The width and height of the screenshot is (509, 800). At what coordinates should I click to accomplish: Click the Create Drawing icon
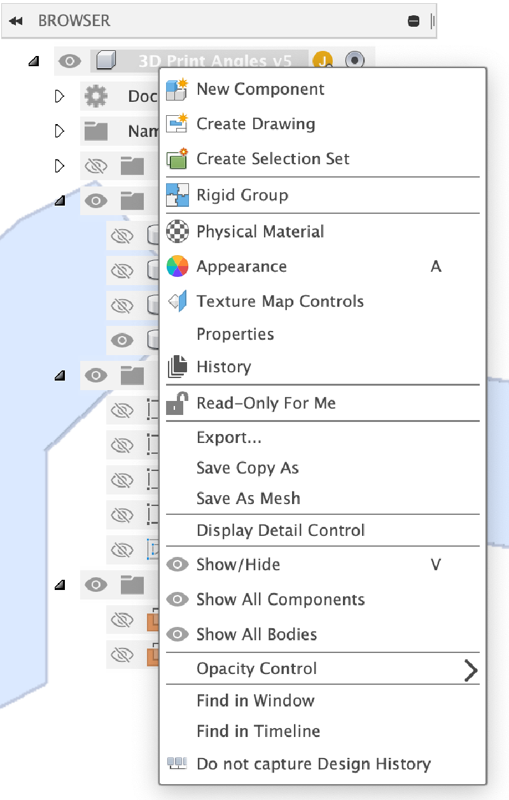(177, 123)
